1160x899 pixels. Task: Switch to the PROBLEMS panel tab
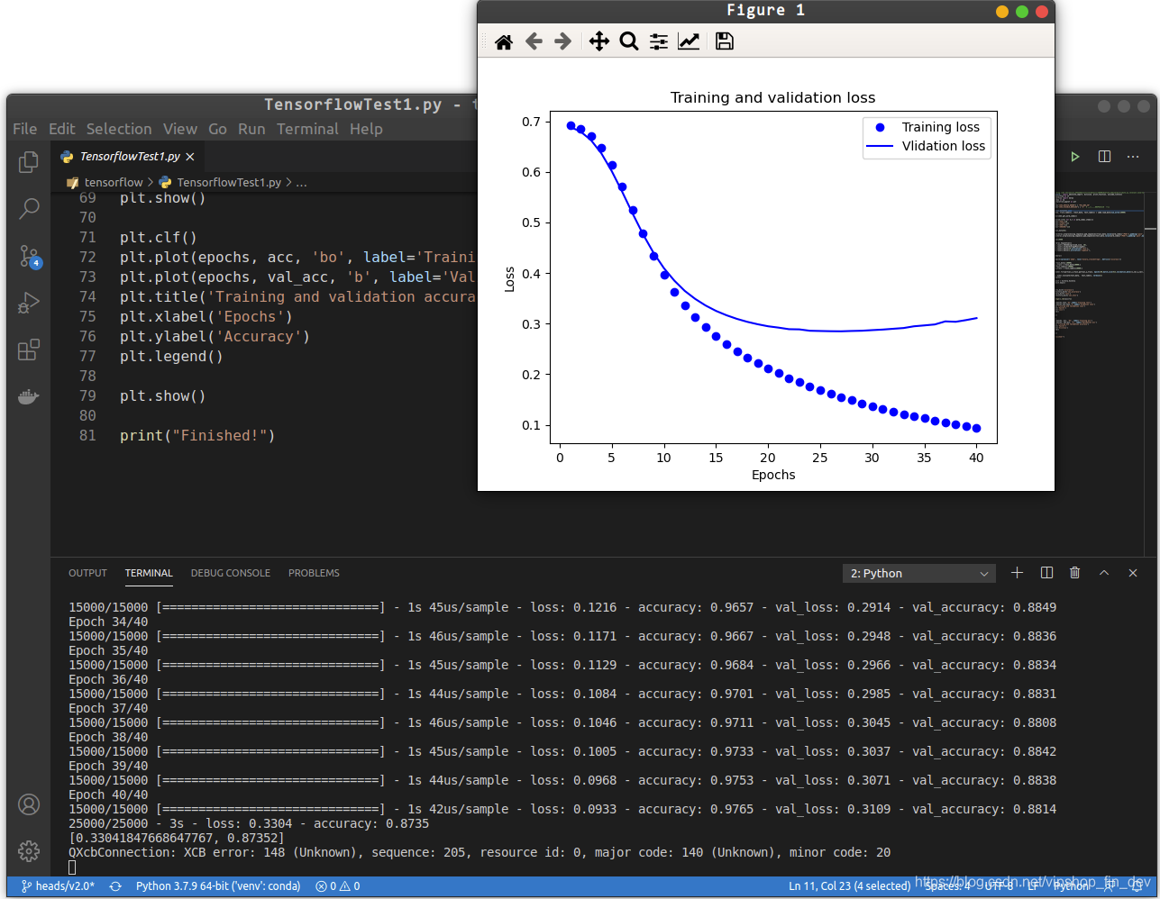314,573
